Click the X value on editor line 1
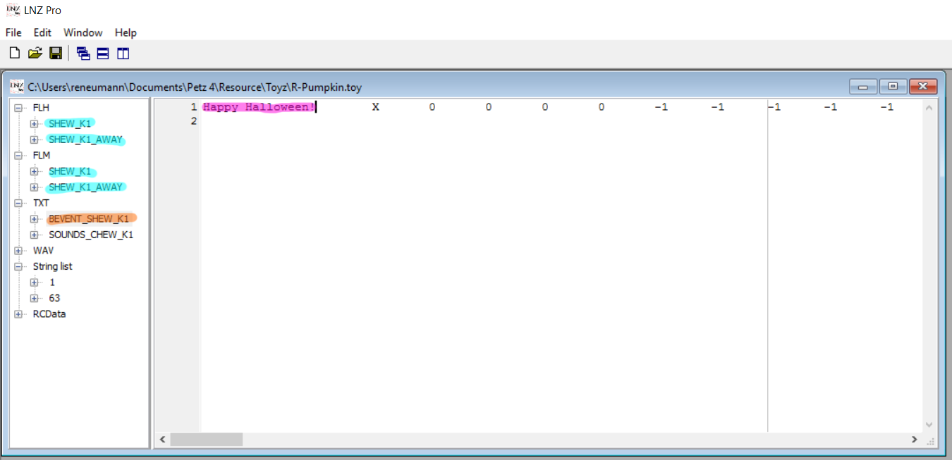952x460 pixels. 376,107
